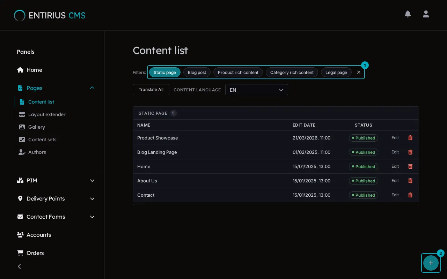The width and height of the screenshot is (447, 279).
Task: Select the Content list sidebar item
Action: coord(56,102)
